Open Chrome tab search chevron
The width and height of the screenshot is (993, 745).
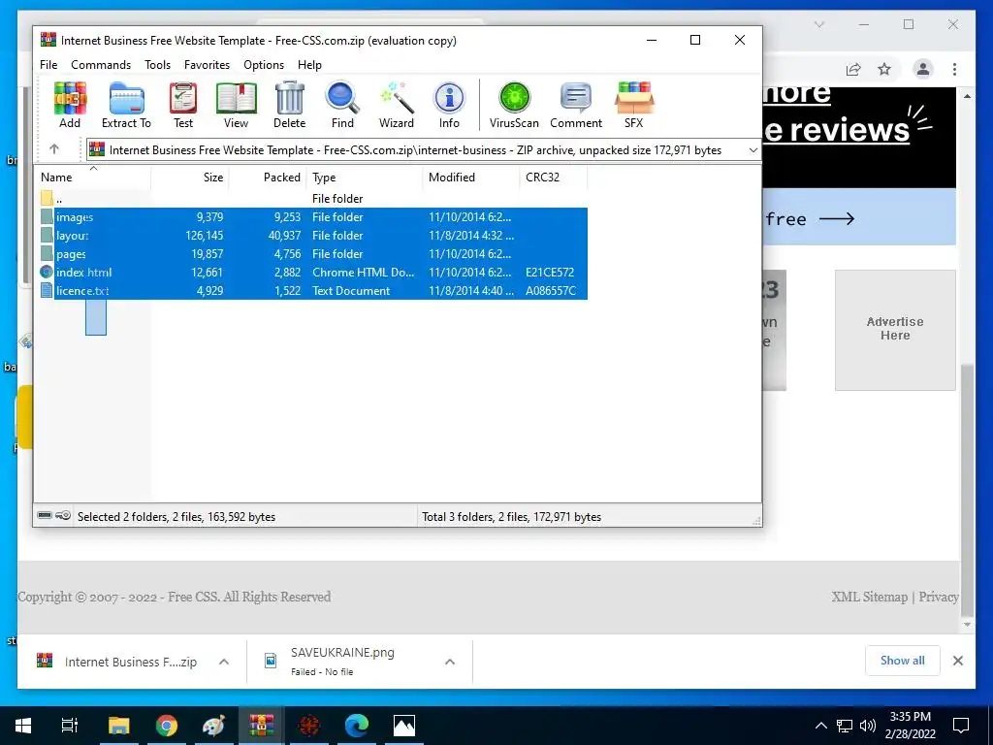click(819, 24)
